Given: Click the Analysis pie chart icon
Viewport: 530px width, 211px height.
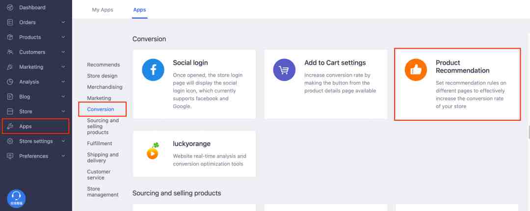Looking at the screenshot, I should pos(10,82).
